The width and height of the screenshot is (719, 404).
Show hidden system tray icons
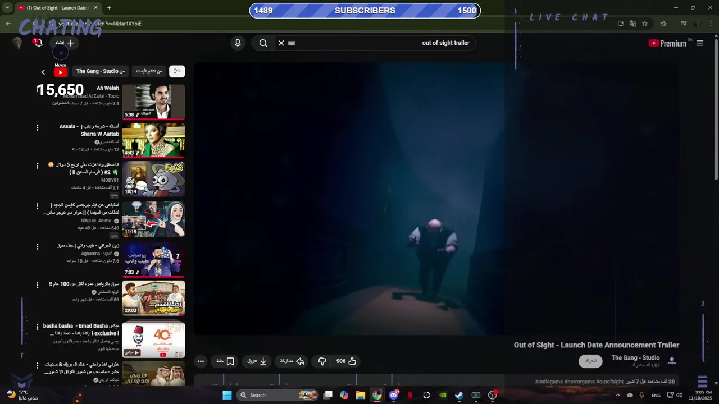pyautogui.click(x=618, y=395)
